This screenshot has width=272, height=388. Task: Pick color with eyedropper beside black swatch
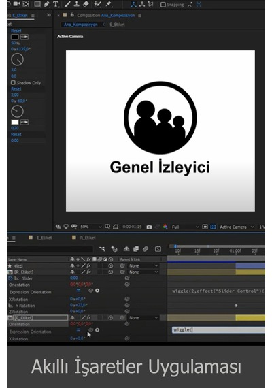24,37
